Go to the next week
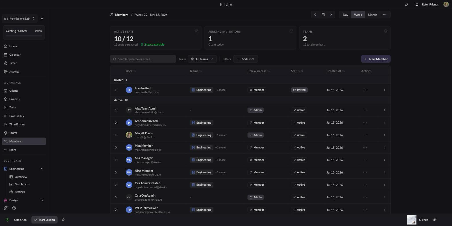This screenshot has width=452, height=226. click(331, 15)
